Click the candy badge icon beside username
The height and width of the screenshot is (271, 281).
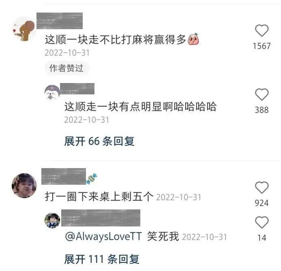(92, 179)
